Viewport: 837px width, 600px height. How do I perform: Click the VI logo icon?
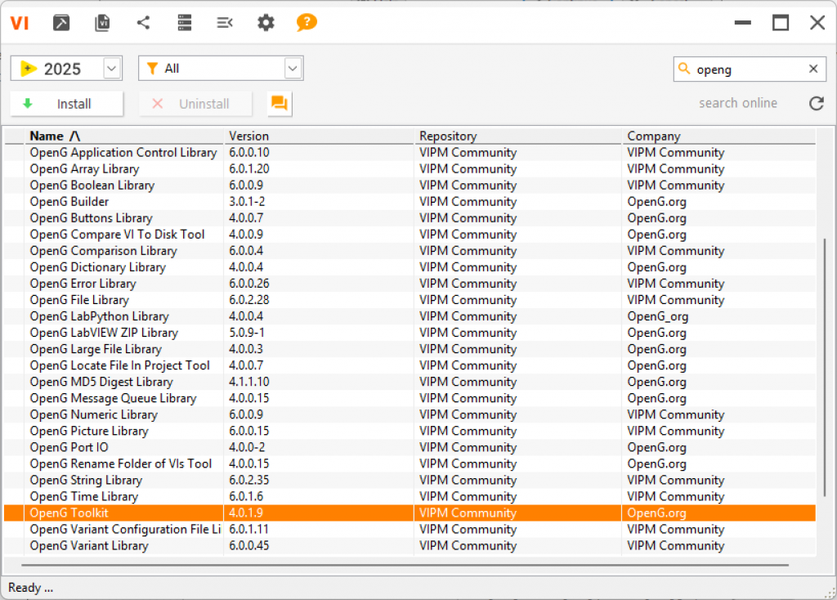(20, 23)
